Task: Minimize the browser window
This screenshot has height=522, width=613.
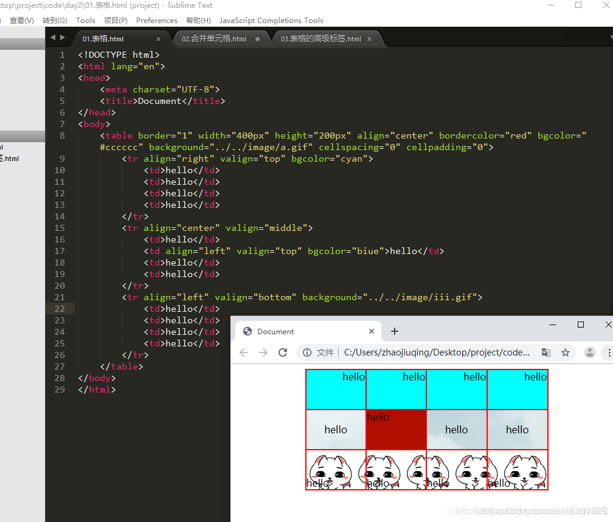Action: click(x=553, y=325)
